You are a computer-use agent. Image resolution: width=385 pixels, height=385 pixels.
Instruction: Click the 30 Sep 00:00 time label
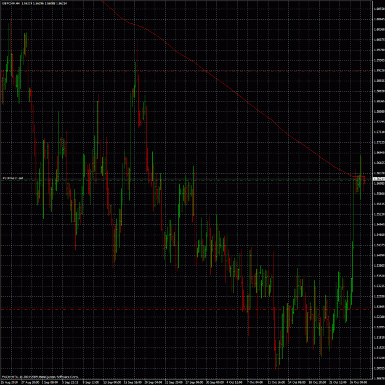214,383
